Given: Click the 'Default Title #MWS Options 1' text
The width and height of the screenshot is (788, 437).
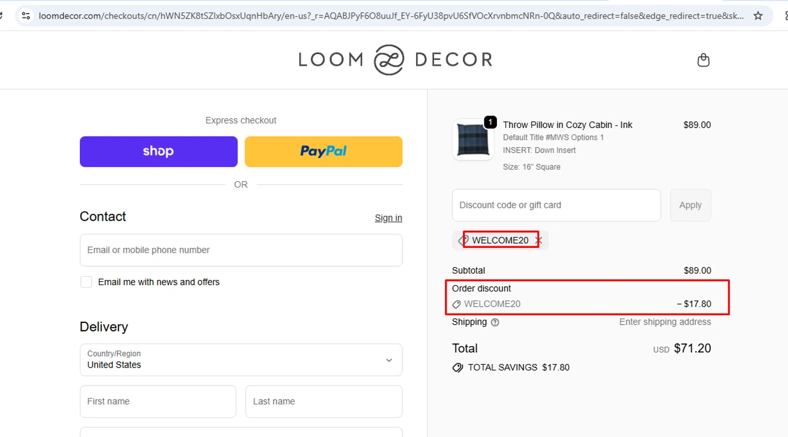Looking at the screenshot, I should coord(553,138).
